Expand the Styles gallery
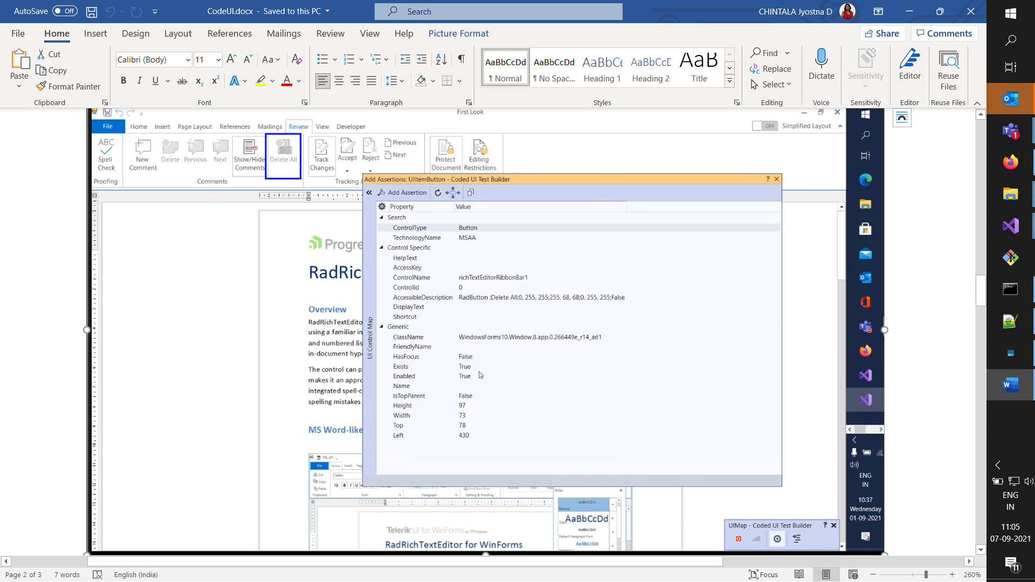 pos(729,81)
